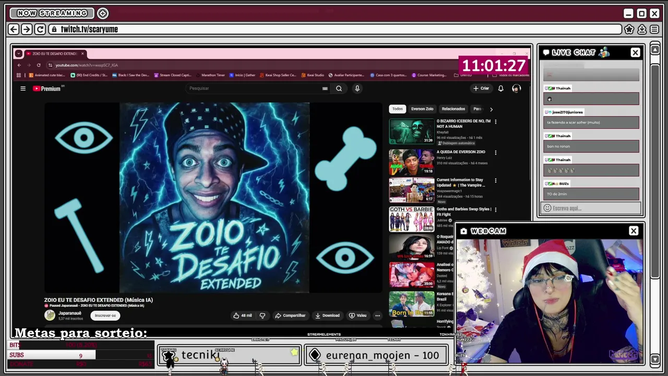Click the youtube.com/watch URL field
This screenshot has height=376, width=668.
[x=87, y=65]
